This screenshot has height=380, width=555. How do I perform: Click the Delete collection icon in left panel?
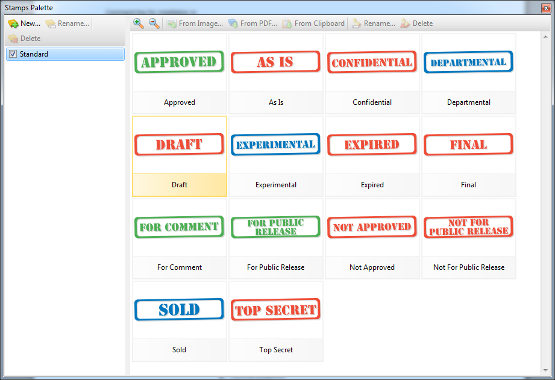[13, 39]
